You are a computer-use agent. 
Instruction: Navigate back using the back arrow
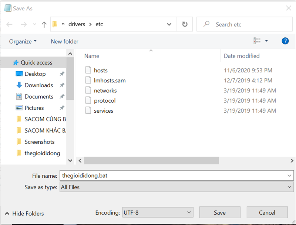click(x=10, y=24)
